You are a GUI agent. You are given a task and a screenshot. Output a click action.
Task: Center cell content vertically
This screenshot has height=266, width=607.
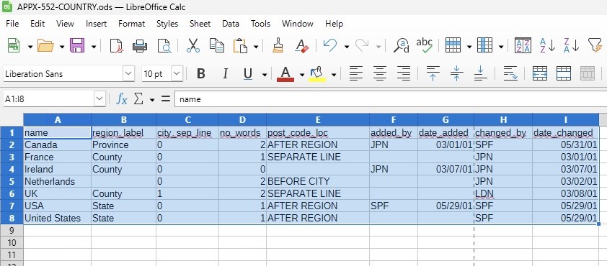pyautogui.click(x=456, y=74)
